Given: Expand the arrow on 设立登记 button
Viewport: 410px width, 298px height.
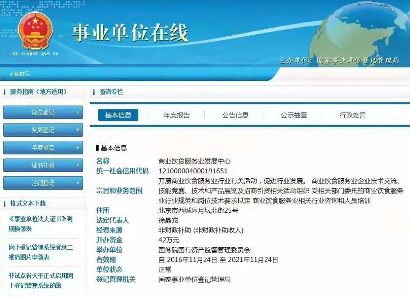Looking at the screenshot, I should (77, 112).
